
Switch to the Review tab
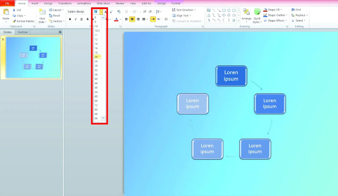click(x=120, y=4)
